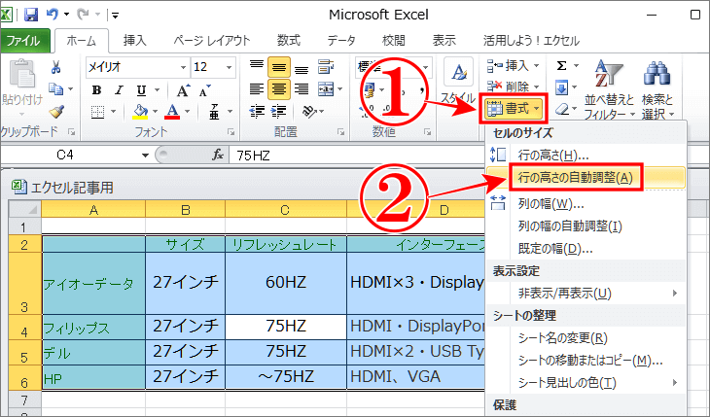Select 行の高さの自動調整(A) menu item
Image resolution: width=710 pixels, height=417 pixels.
coord(586,178)
